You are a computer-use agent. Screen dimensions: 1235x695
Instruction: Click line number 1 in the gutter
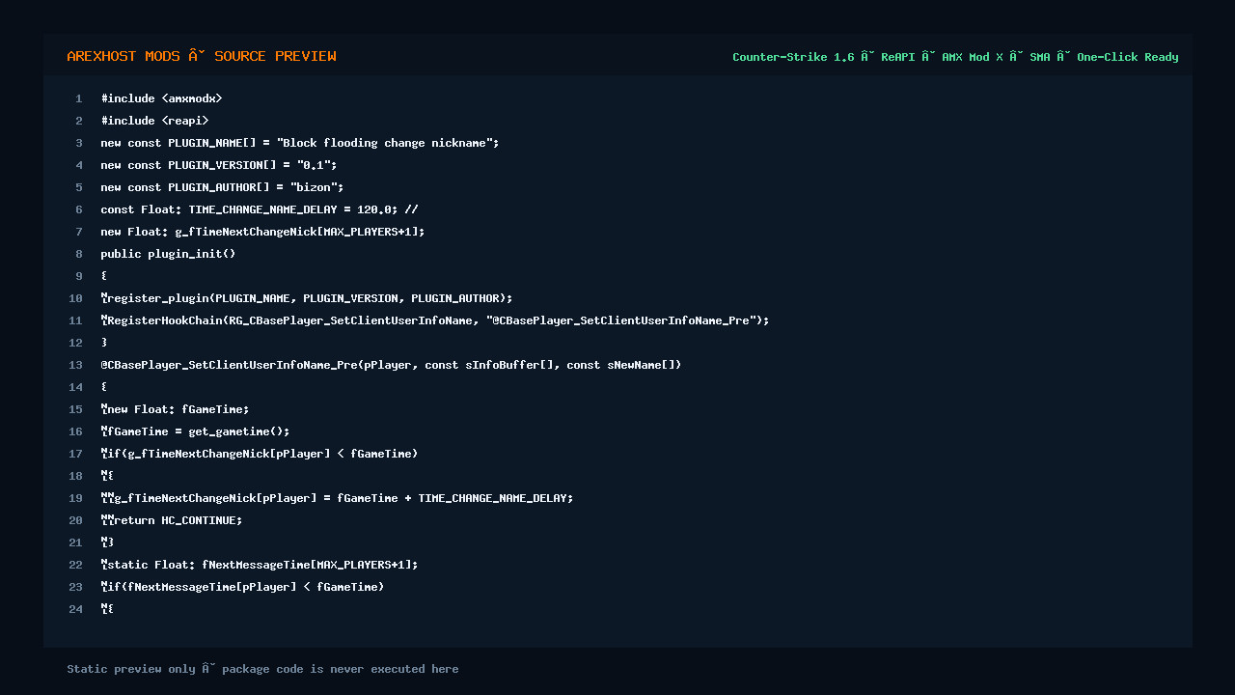(79, 98)
